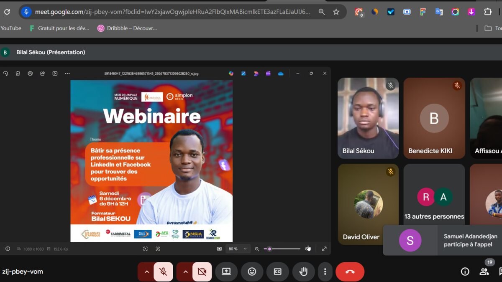
Task: Open the YouTube bookmark
Action: click(x=11, y=28)
